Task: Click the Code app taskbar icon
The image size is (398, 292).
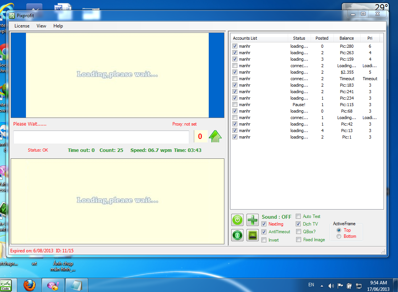Action: [6, 286]
